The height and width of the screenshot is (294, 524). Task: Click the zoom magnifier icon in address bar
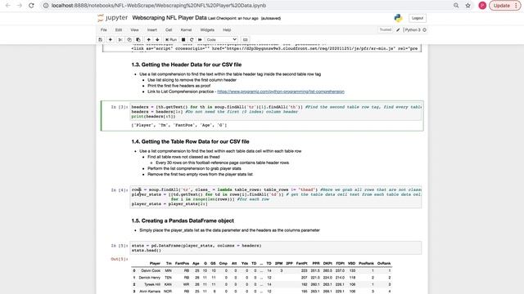(x=456, y=6)
